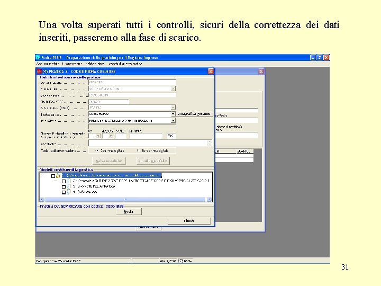Tick the checkbox next to NOTE DELLA PRATICA

[x=63, y=186]
